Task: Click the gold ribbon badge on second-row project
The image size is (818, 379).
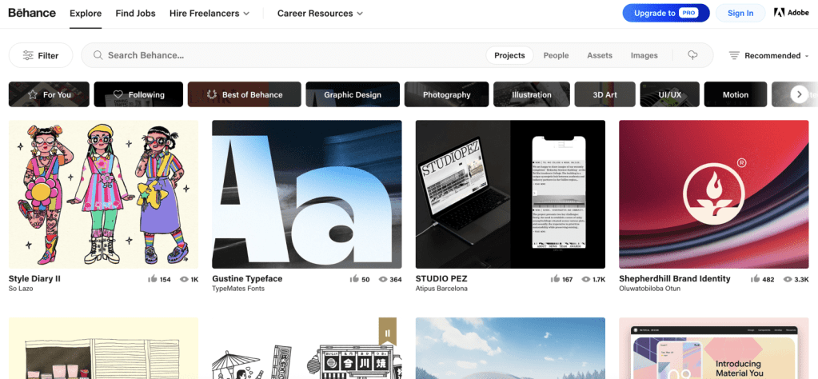Action: [x=389, y=332]
